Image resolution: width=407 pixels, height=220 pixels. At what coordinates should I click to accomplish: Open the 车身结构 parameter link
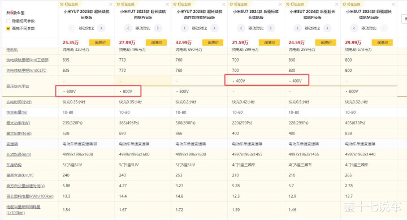[14, 165]
